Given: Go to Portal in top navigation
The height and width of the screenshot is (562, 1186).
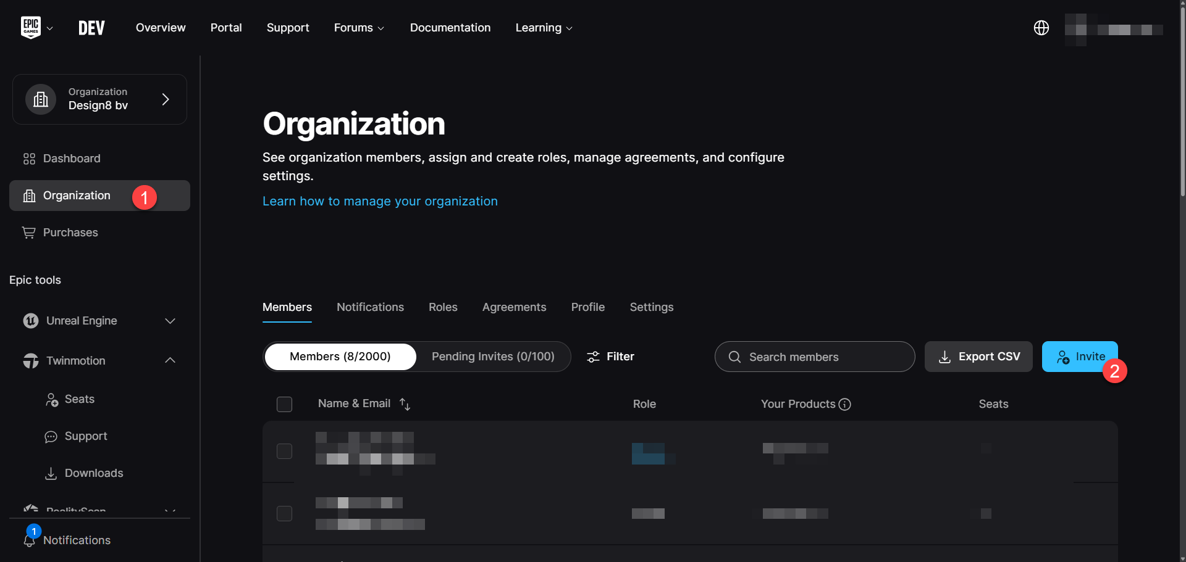Looking at the screenshot, I should [226, 28].
